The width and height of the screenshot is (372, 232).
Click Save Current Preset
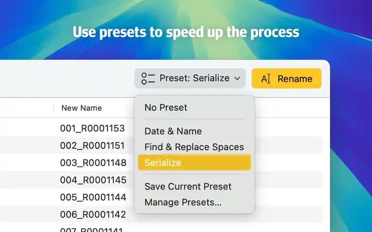[x=188, y=187]
